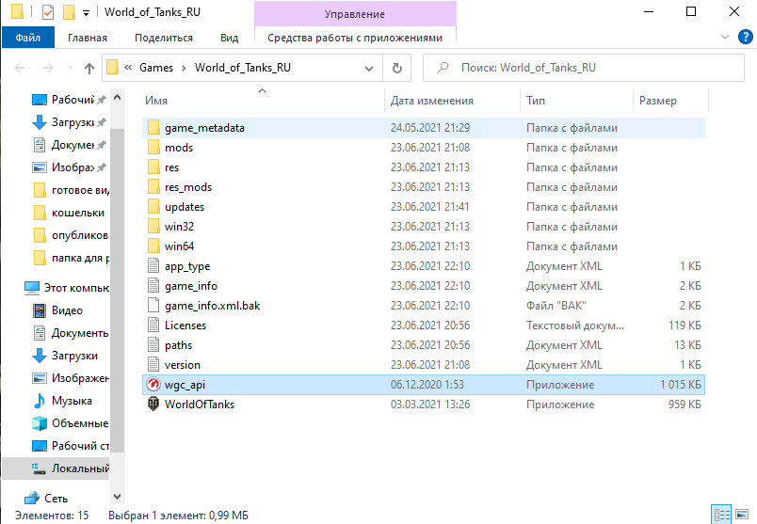Image resolution: width=757 pixels, height=524 pixels.
Task: Refresh the current folder view
Action: pyautogui.click(x=396, y=68)
